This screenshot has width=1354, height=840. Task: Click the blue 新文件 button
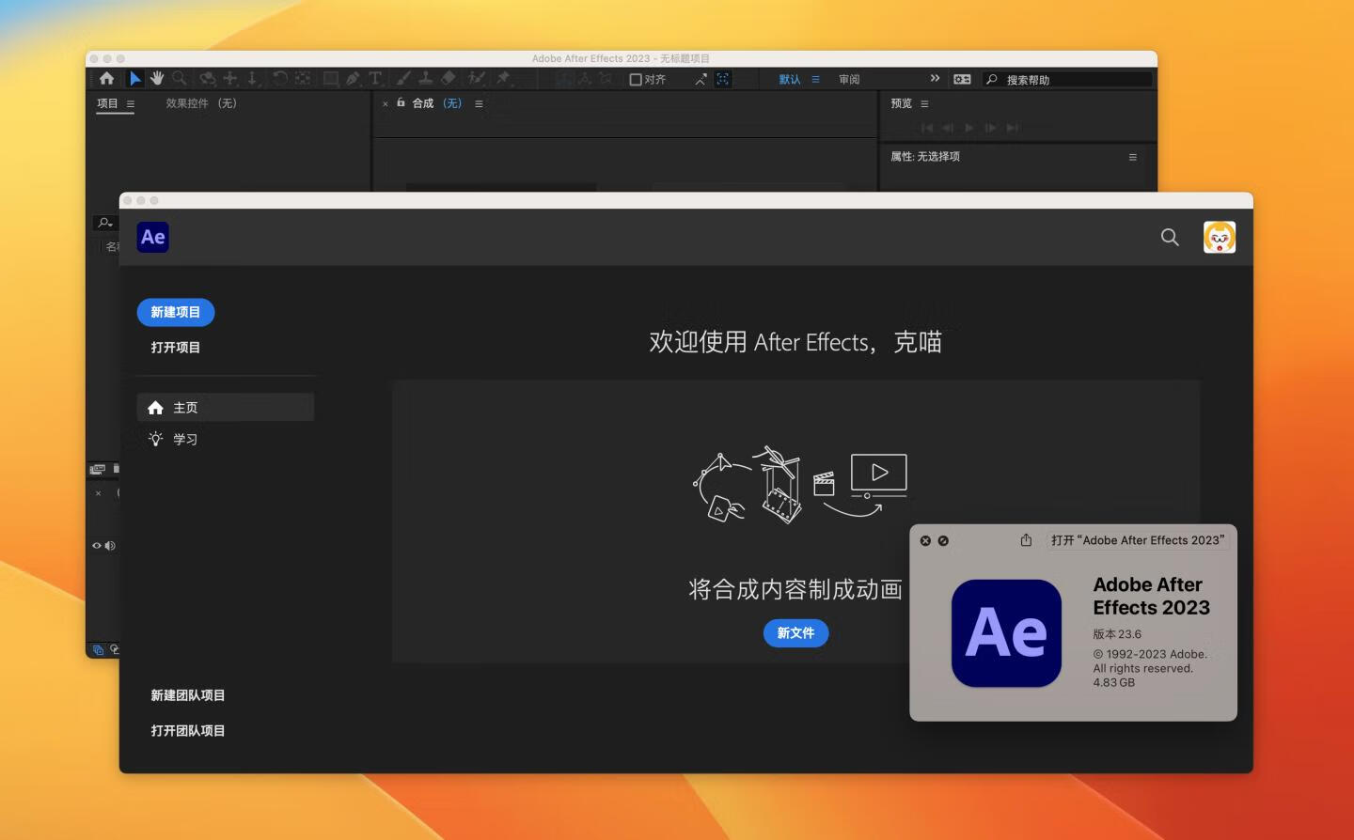point(795,633)
